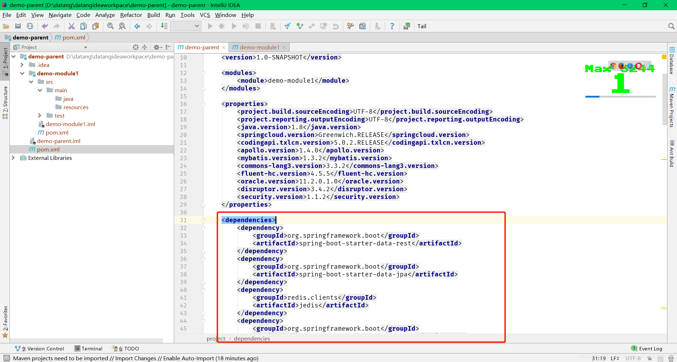Screen dimensions: 677x362
Task: Open the Refactor menu
Action: 131,15
